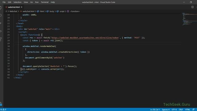
Task: Click the body symbol icon in breadcrumbs
Action: (47, 11)
